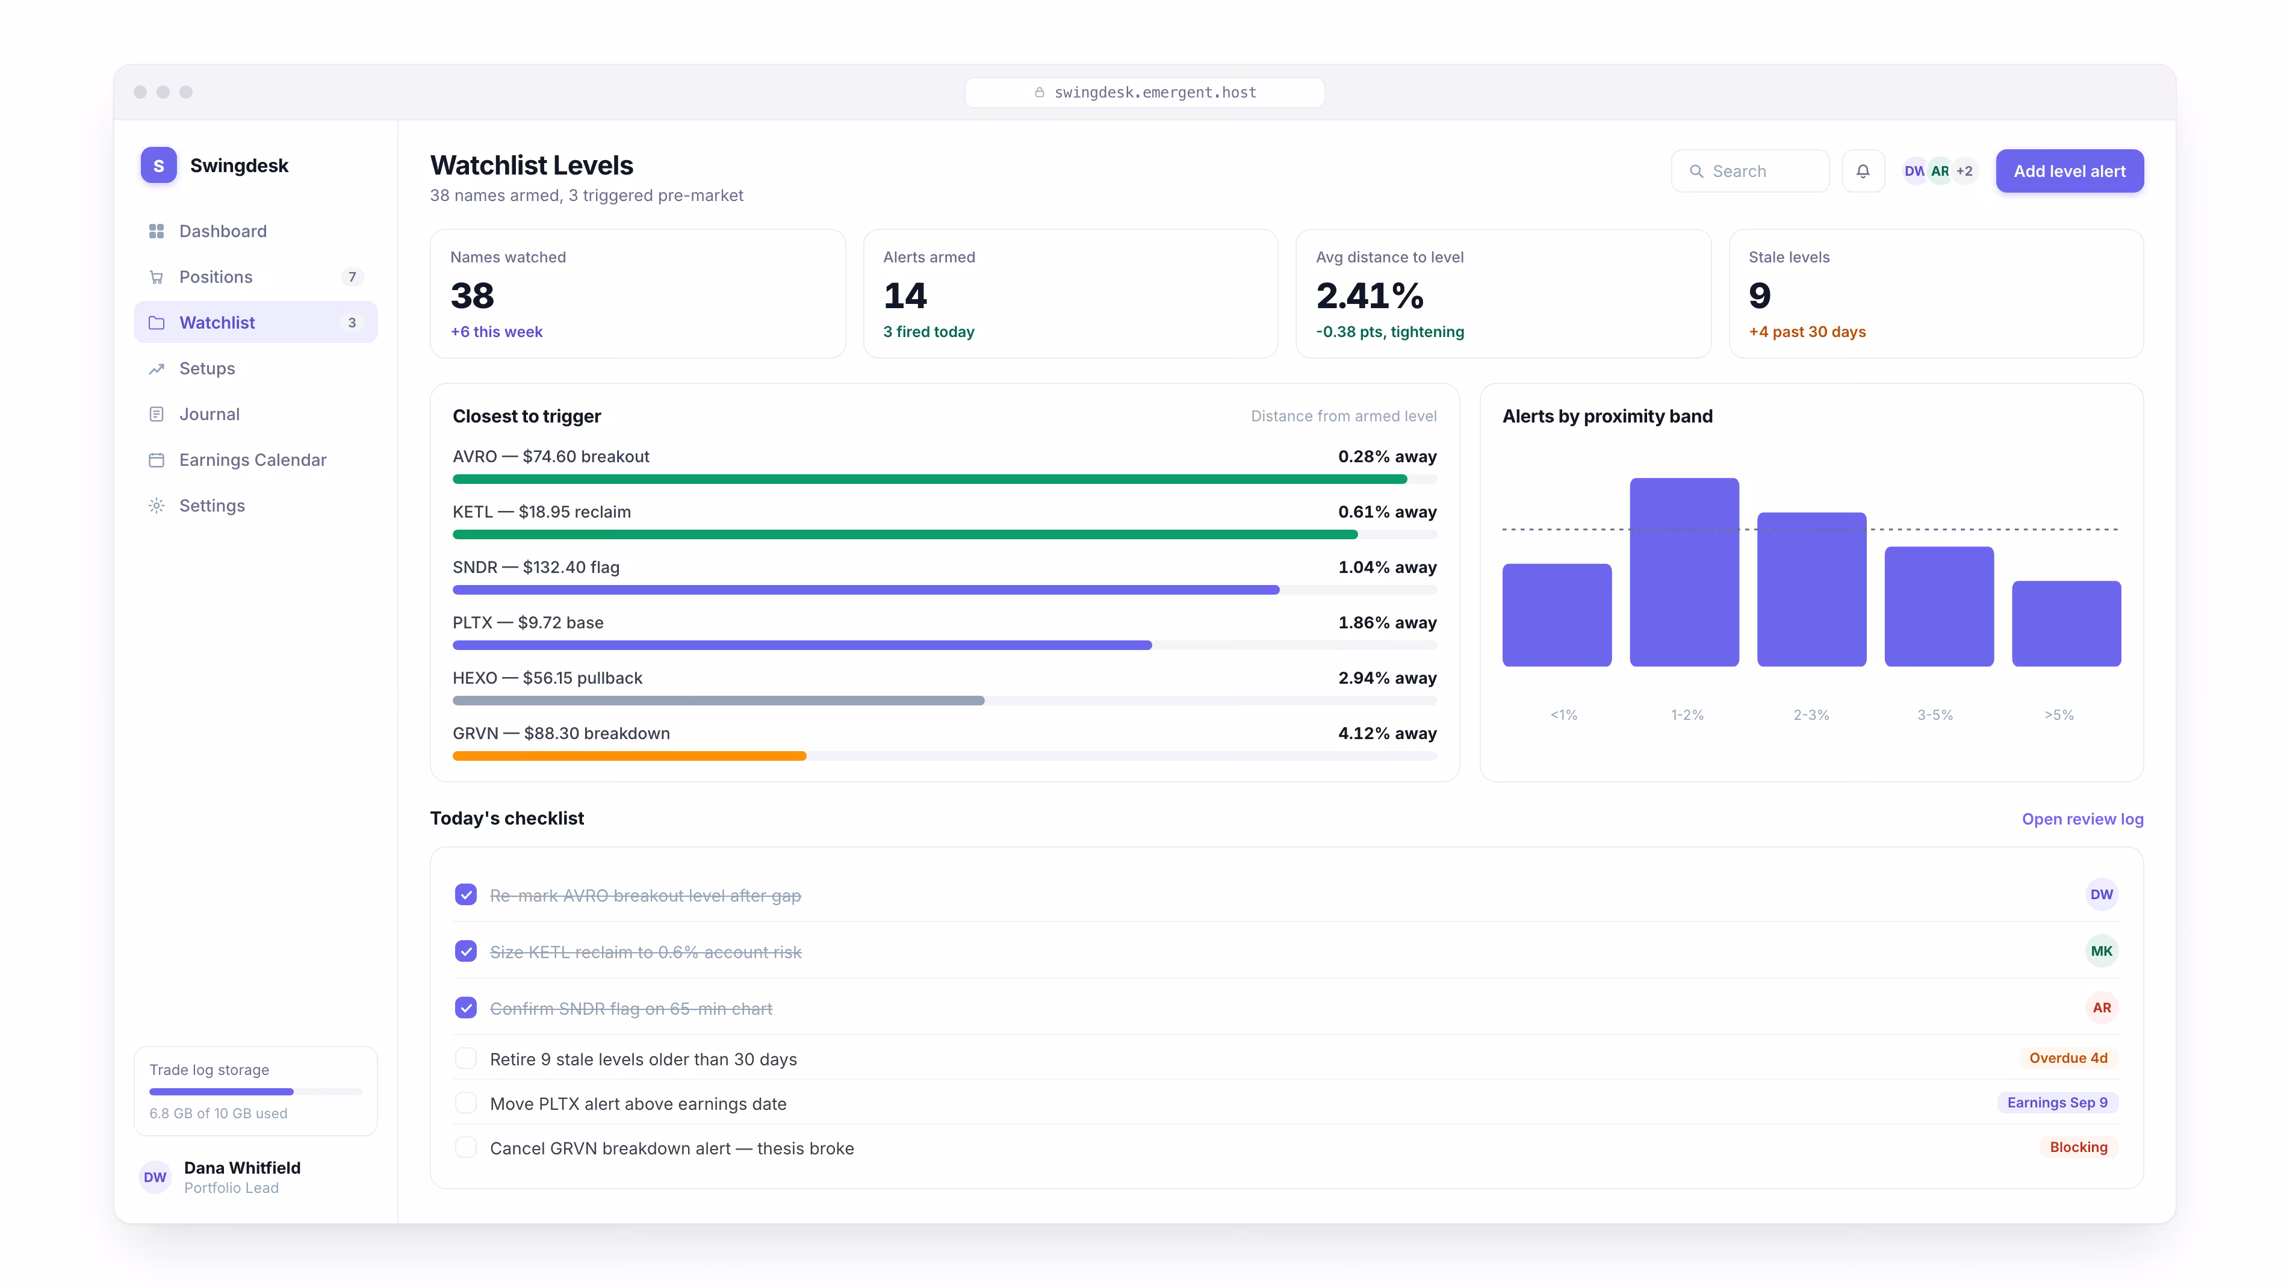
Task: Click PLTX $9.72 base progress bar
Action: pos(944,645)
